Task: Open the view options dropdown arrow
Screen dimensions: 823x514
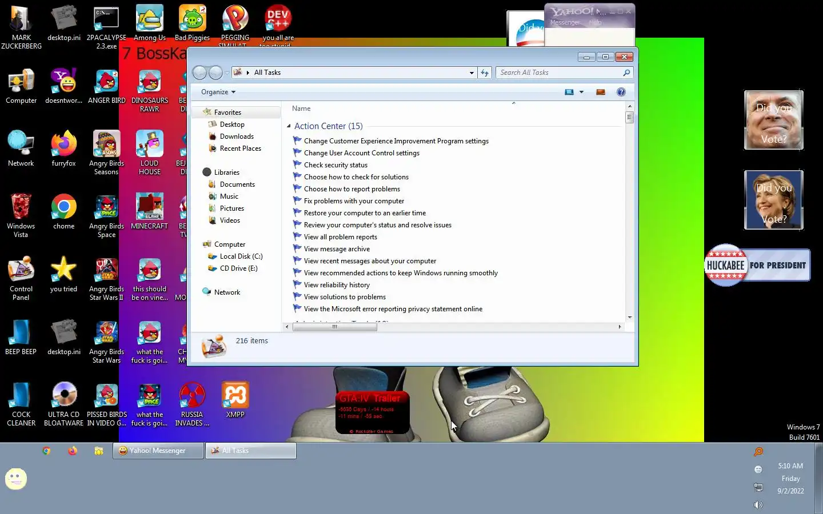Action: coord(582,92)
